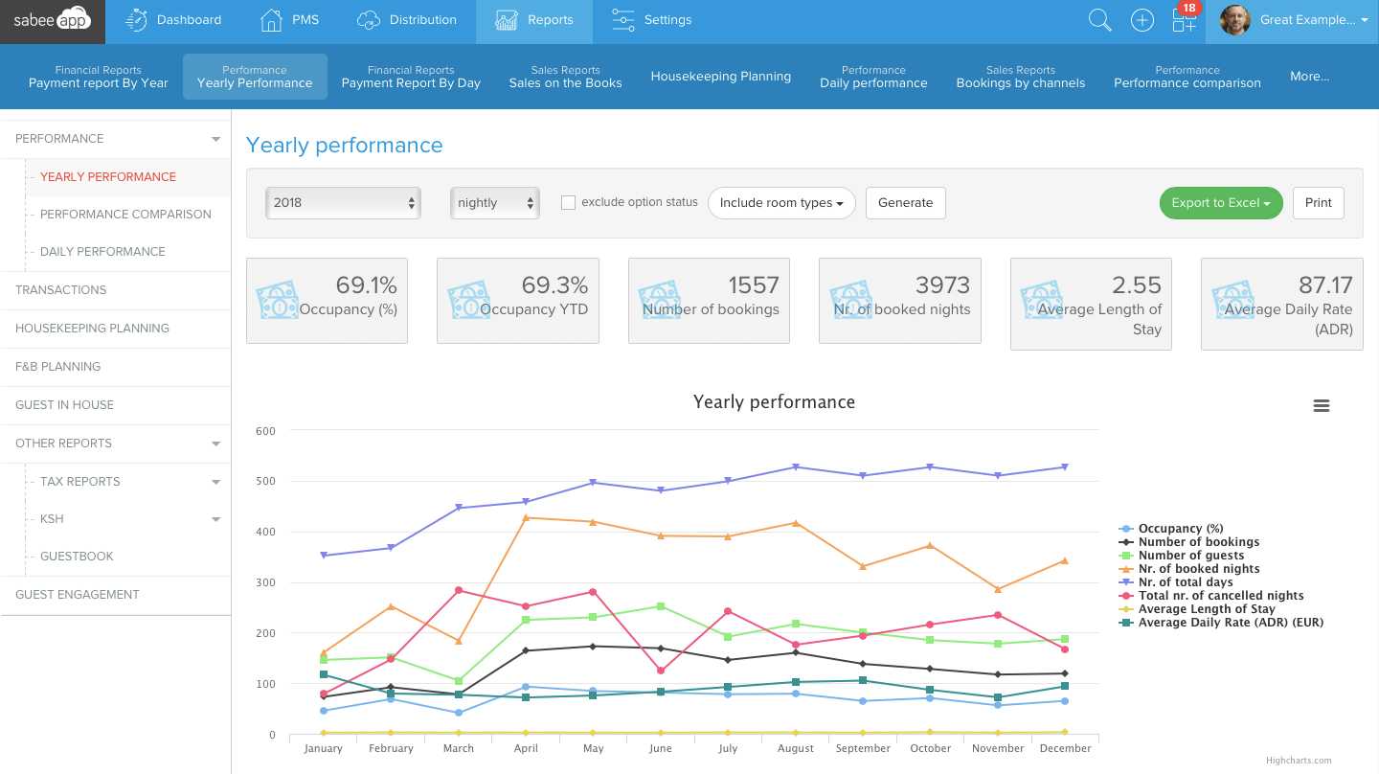Screen dimensions: 1379x774
Task: Switch to Sales on the Books tab
Action: pyautogui.click(x=565, y=77)
